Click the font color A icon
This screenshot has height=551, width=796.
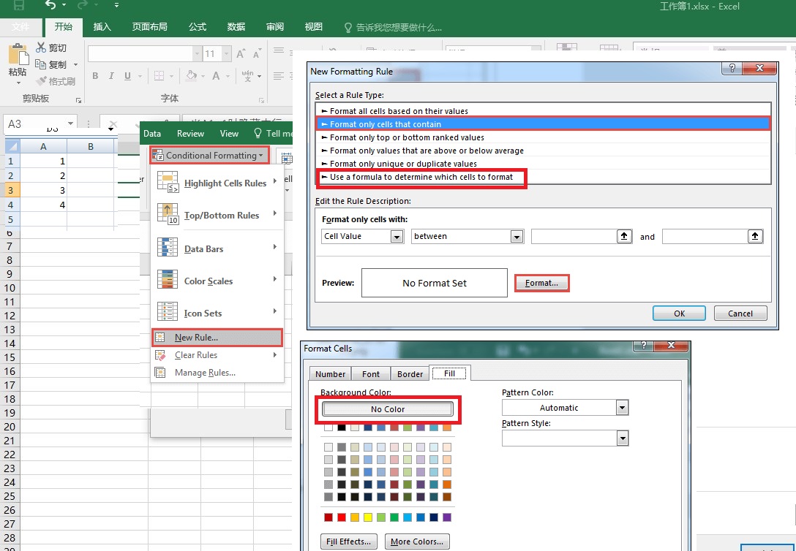(217, 76)
